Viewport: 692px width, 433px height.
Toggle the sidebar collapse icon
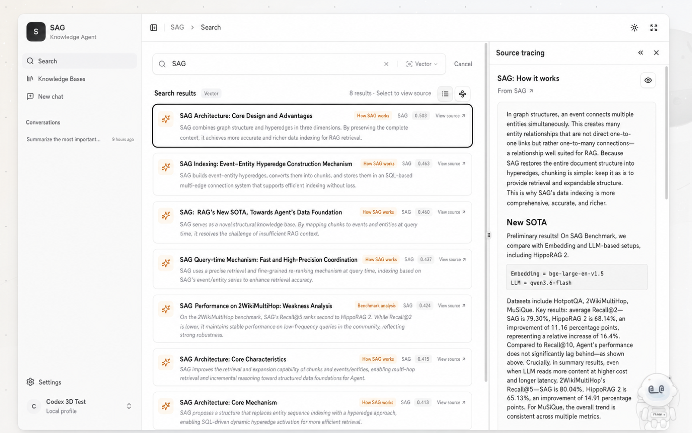pos(154,28)
